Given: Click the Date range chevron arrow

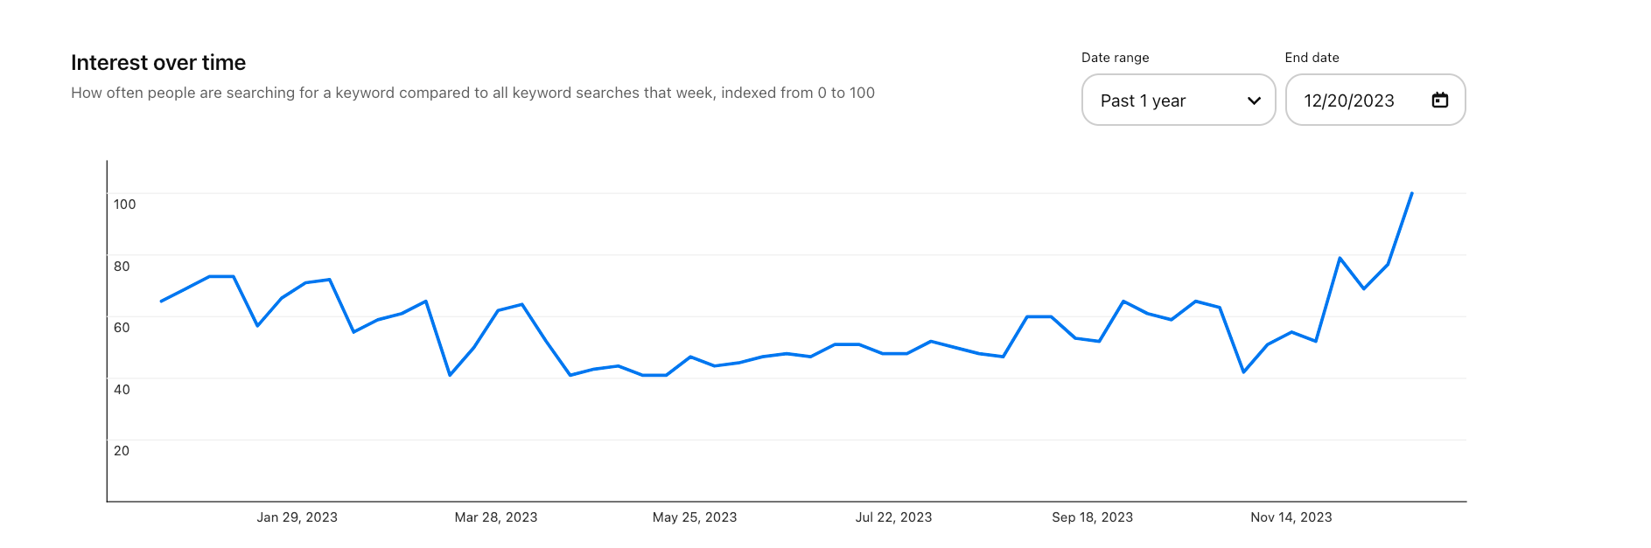Looking at the screenshot, I should [x=1254, y=101].
